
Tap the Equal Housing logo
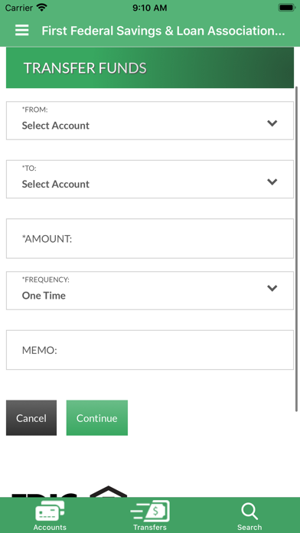pyautogui.click(x=108, y=492)
